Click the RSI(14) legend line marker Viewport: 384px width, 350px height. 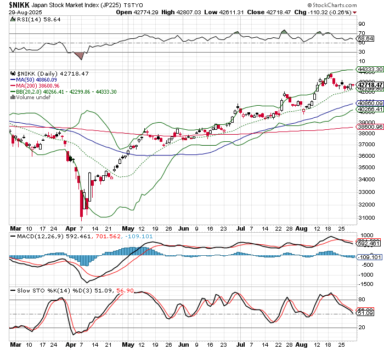(12, 19)
